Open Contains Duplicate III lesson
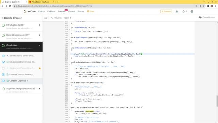218x123 pixels. pos(19,81)
